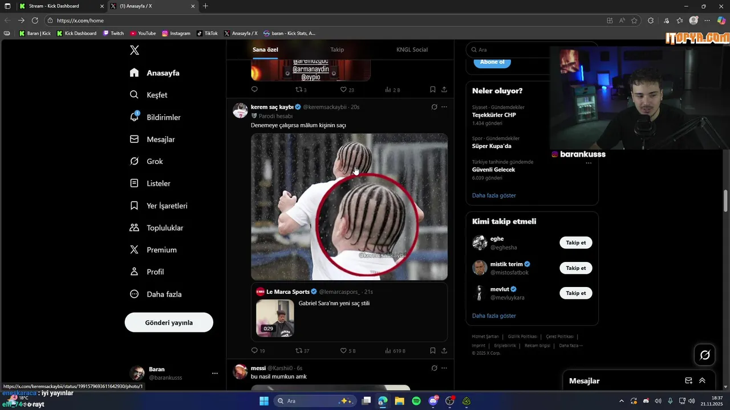Open Bildirimler notifications
The width and height of the screenshot is (730, 410).
155,117
